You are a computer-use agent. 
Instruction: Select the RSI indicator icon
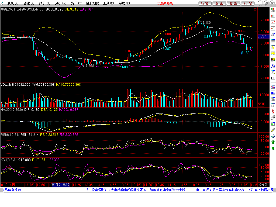[273, 93]
